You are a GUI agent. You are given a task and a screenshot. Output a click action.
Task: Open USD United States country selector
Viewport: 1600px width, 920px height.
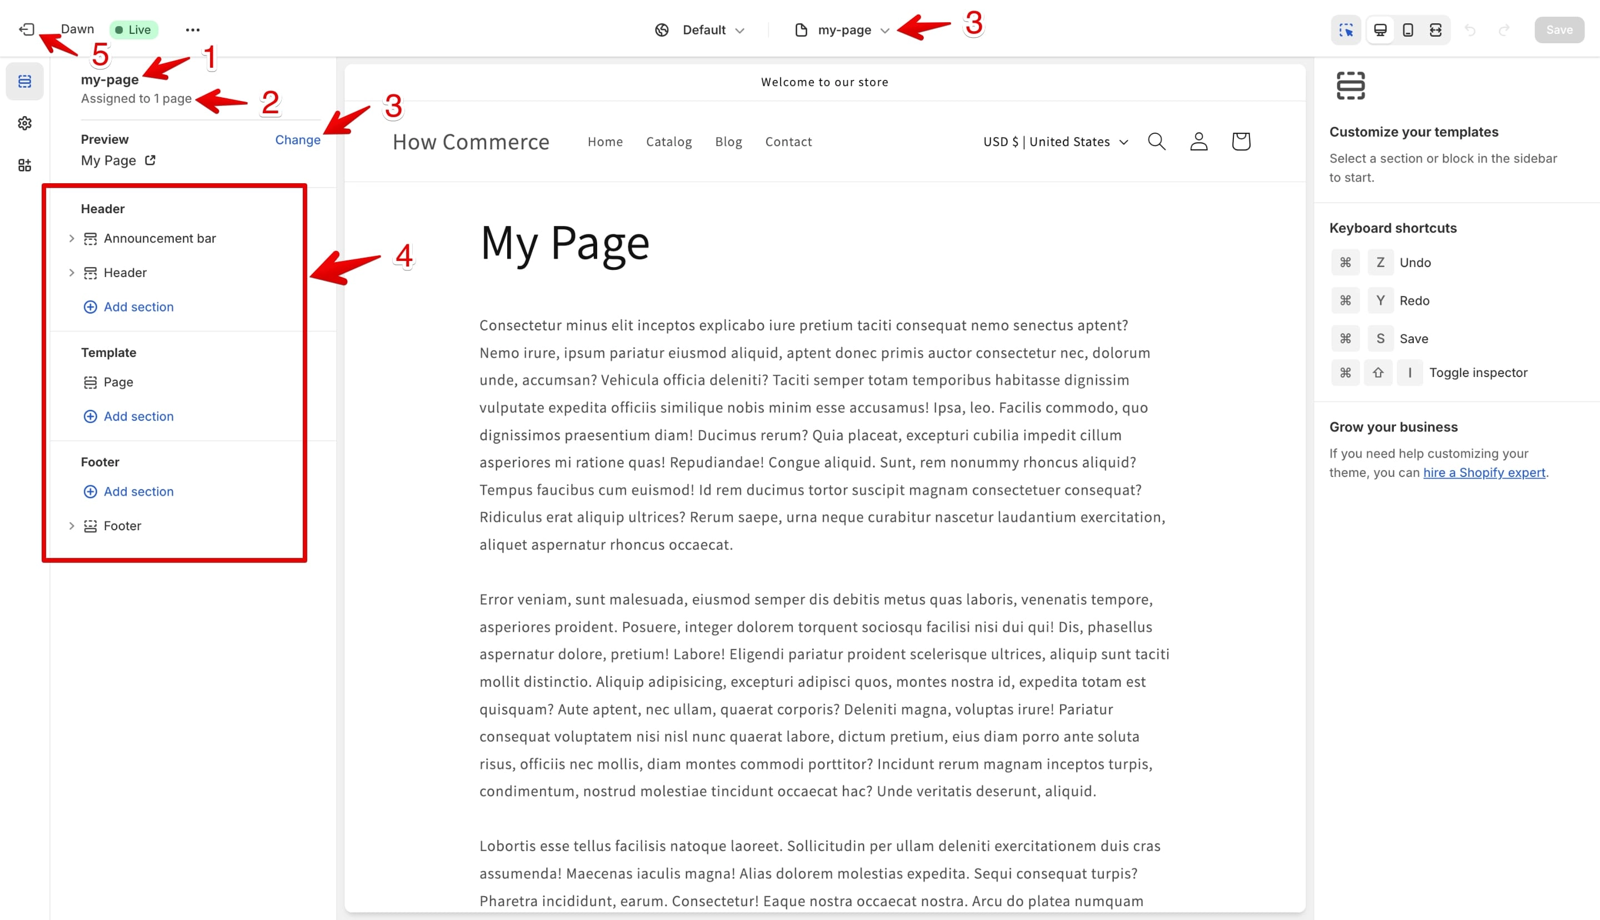1055,142
